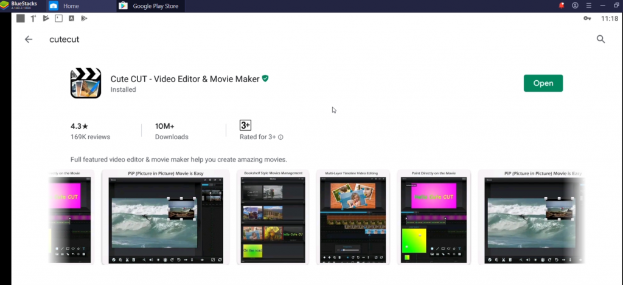The width and height of the screenshot is (623, 285).
Task: Click the BlueStacks logo icon
Action: tap(5, 5)
